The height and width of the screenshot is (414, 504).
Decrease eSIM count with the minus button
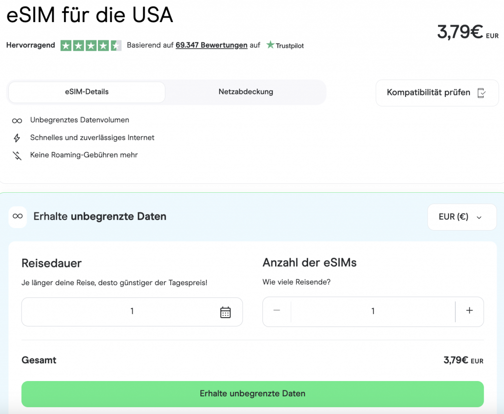point(277,311)
